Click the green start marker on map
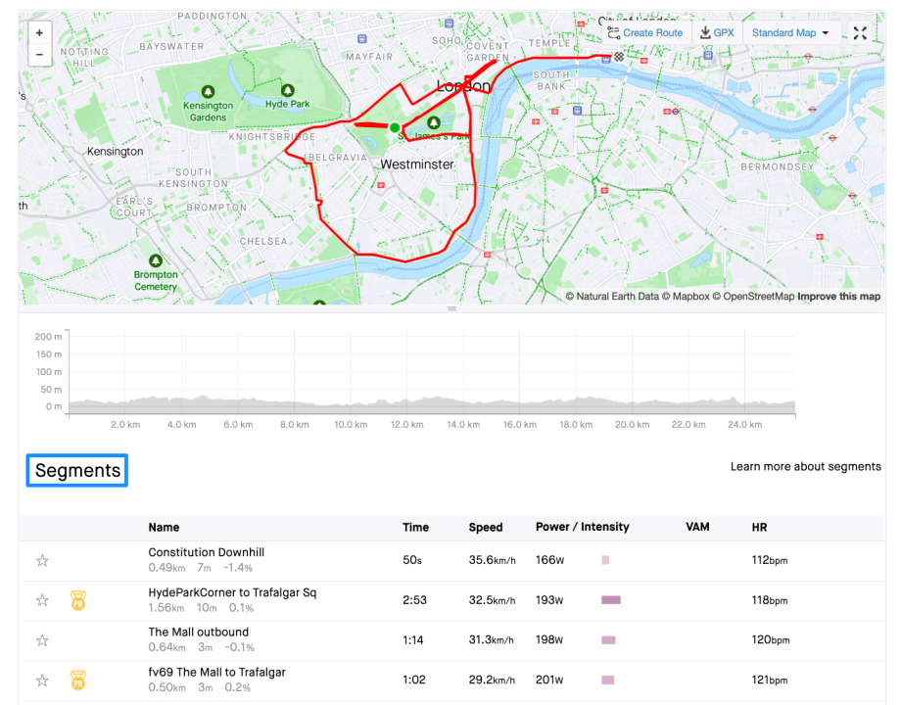901x705 pixels. coord(395,127)
